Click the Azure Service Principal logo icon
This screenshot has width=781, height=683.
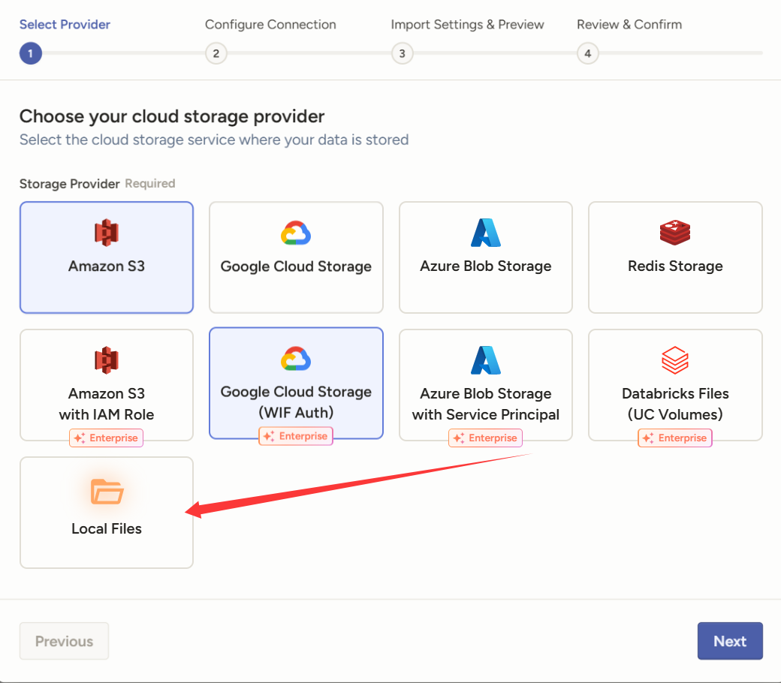486,360
